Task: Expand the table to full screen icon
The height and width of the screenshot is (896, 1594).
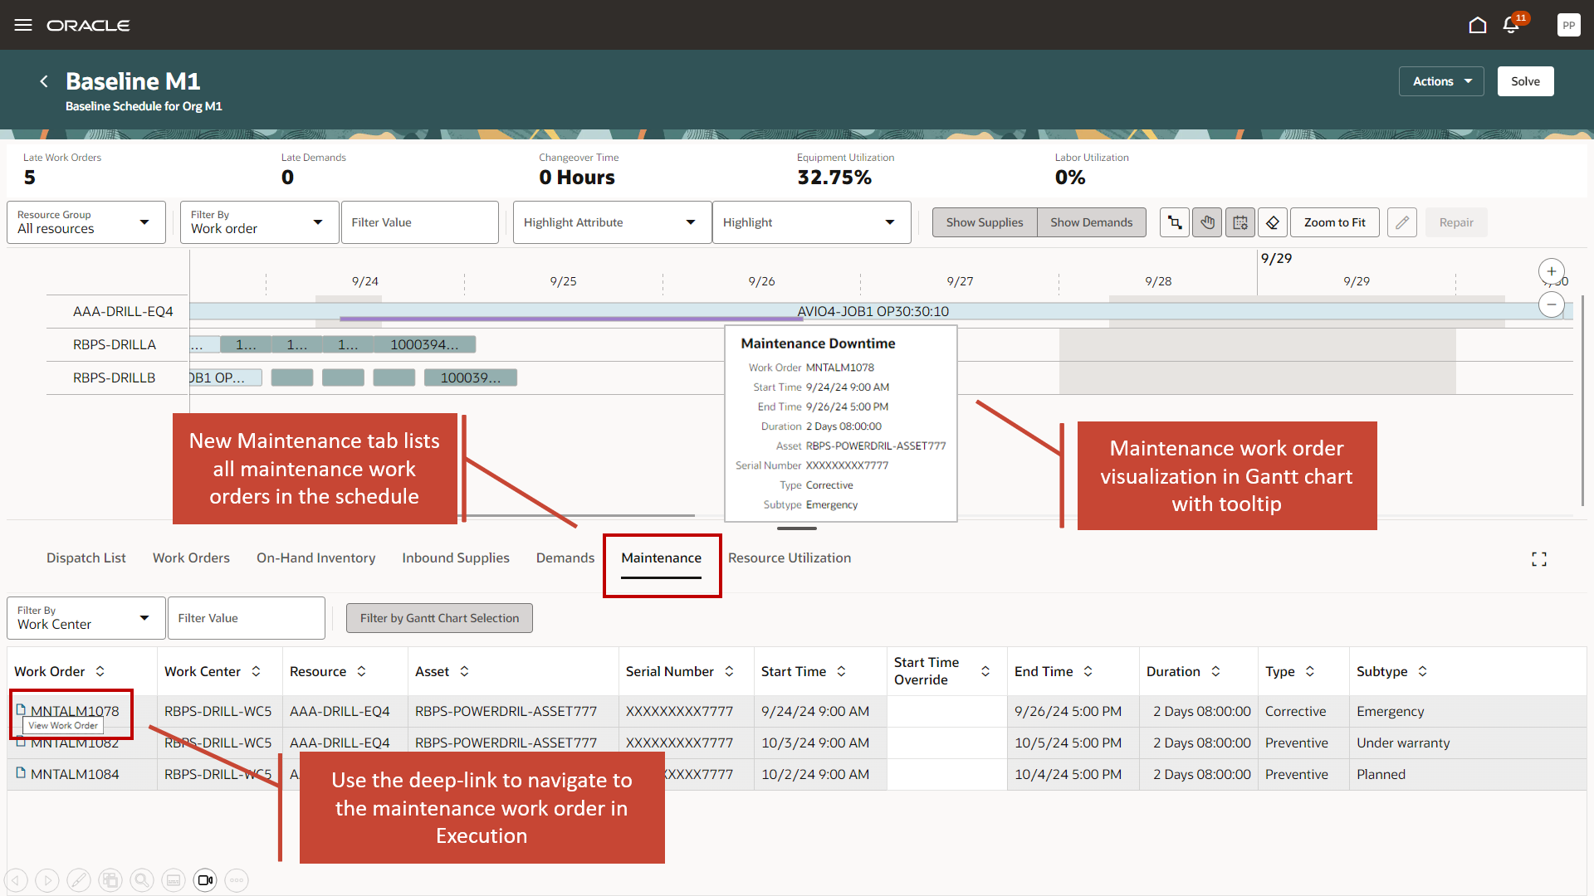Action: (1539, 559)
